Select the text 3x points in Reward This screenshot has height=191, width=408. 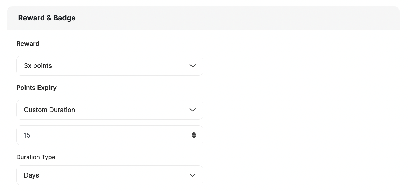click(38, 66)
